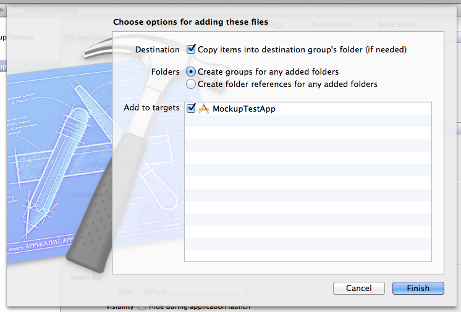This screenshot has height=312, width=461.
Task: Open the Style Default dropdown behind dialog
Action: (195, 292)
